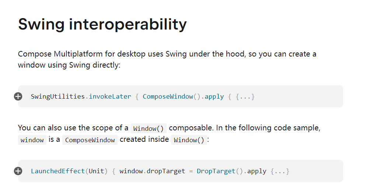Unfold the {...} after ComposeWindow().apply

pos(245,96)
